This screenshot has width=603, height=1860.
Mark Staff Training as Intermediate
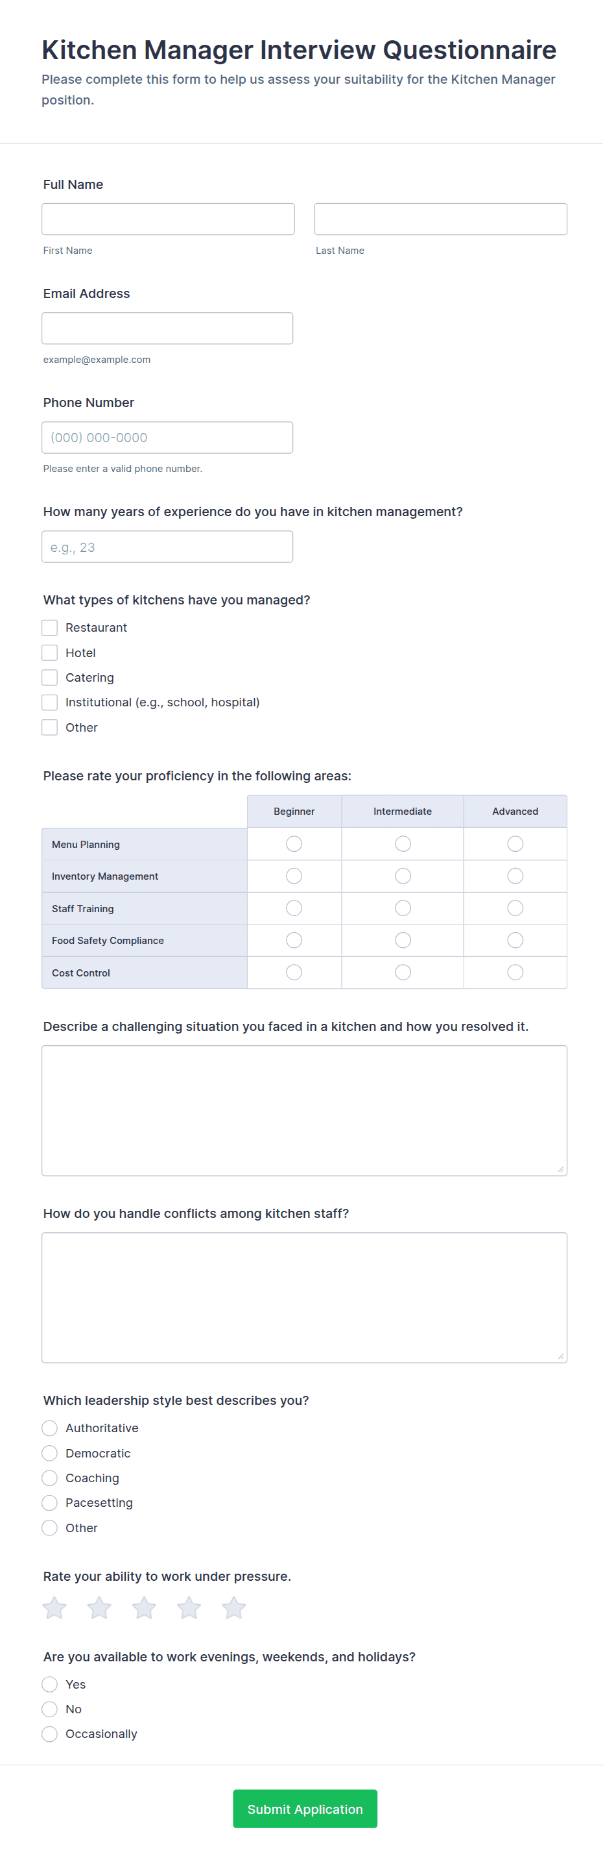(x=403, y=908)
